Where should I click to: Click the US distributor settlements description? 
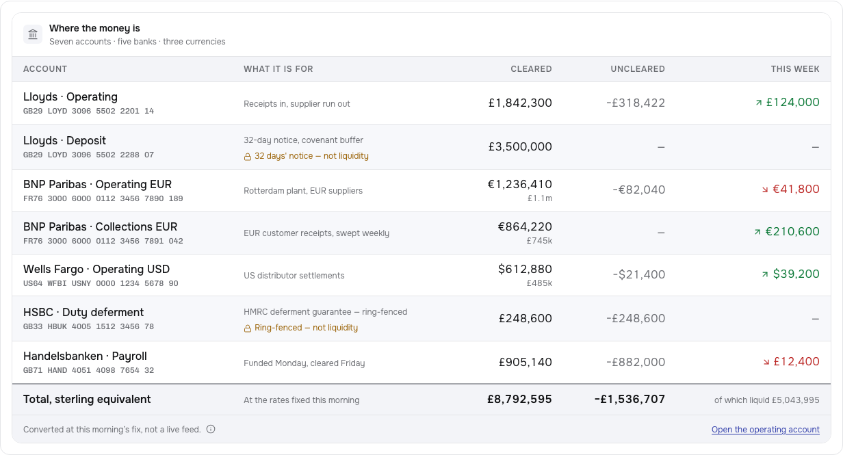[x=294, y=276]
